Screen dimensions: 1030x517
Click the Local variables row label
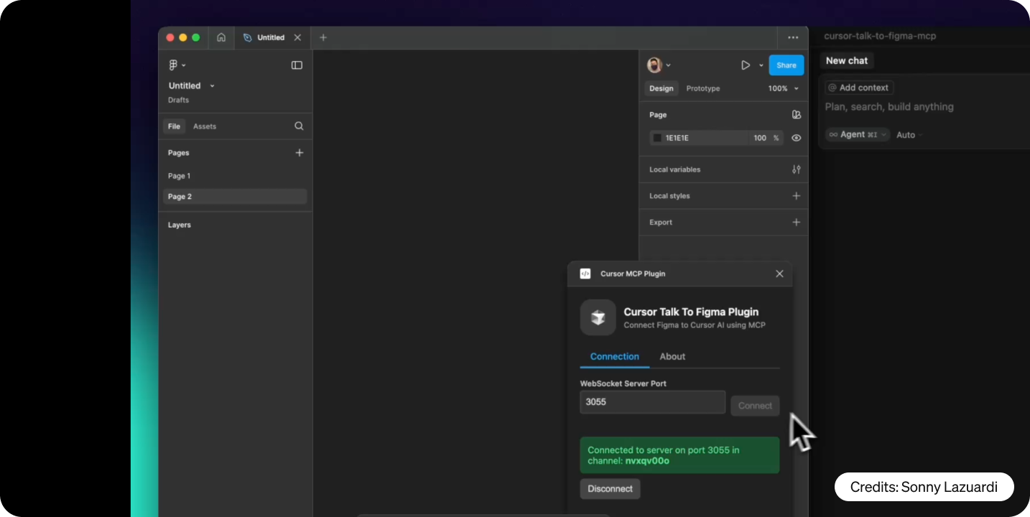pyautogui.click(x=674, y=169)
